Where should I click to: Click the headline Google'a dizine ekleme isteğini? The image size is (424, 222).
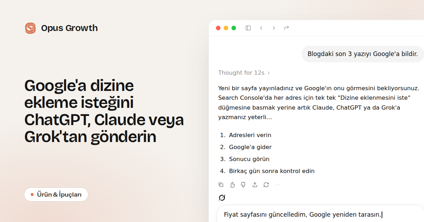(x=104, y=111)
